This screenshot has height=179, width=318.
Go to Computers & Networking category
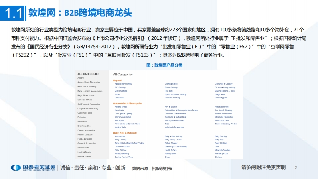pyautogui.click(x=88, y=109)
